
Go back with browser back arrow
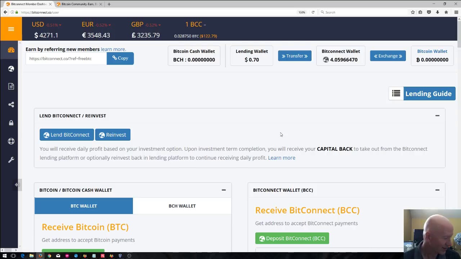pos(5,12)
